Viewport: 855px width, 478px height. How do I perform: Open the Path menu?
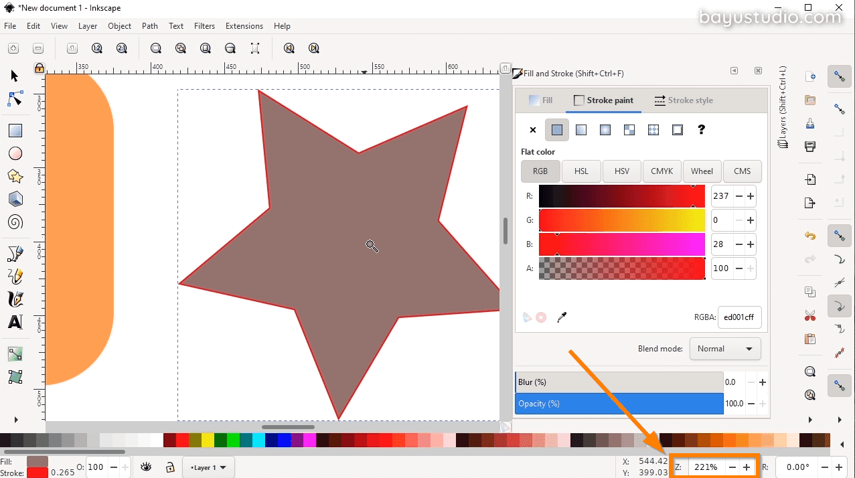(149, 25)
